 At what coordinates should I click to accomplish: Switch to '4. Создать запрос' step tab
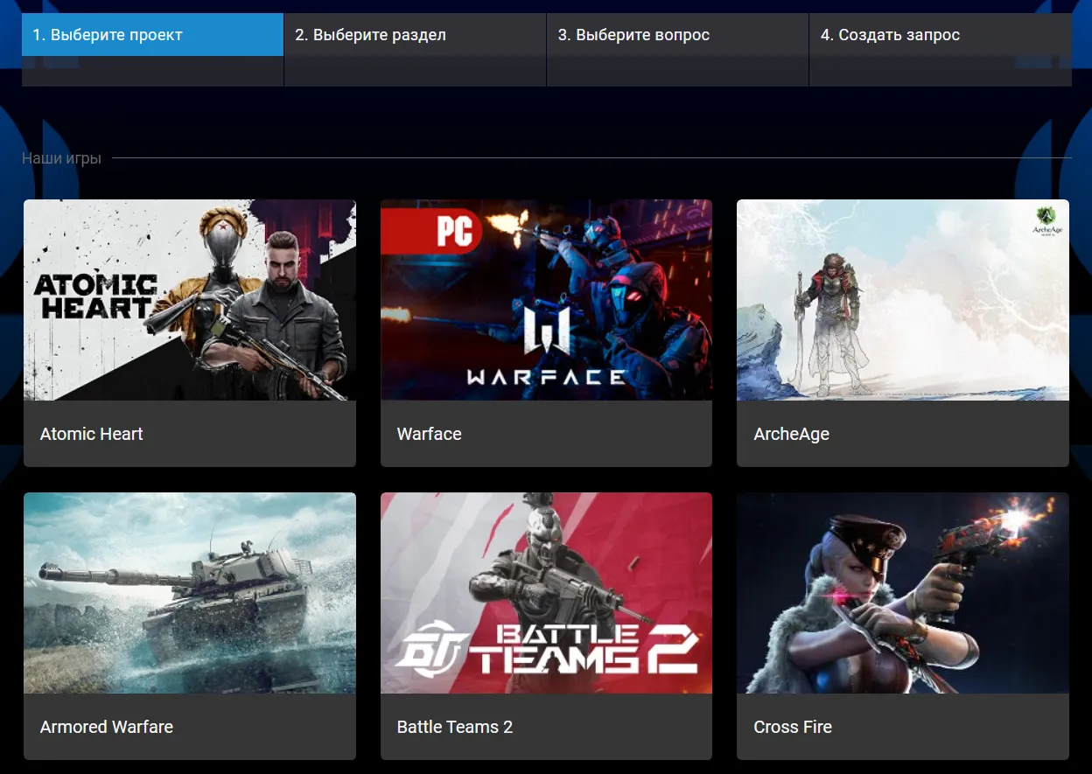(x=940, y=35)
